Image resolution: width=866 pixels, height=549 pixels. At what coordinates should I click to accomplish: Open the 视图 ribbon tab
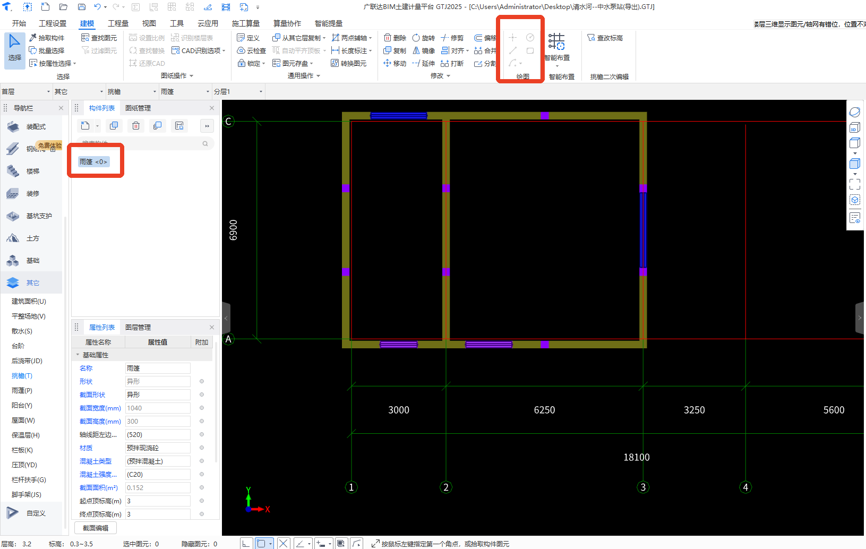pyautogui.click(x=149, y=23)
